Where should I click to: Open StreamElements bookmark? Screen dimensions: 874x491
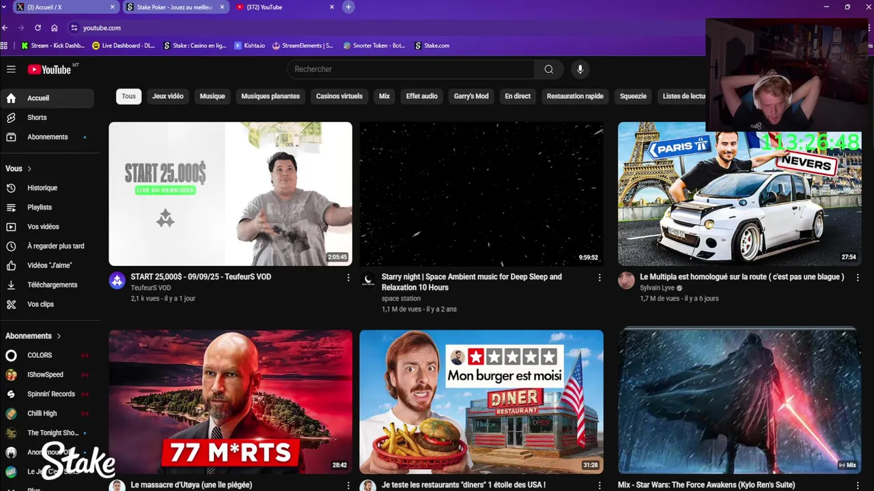click(302, 46)
